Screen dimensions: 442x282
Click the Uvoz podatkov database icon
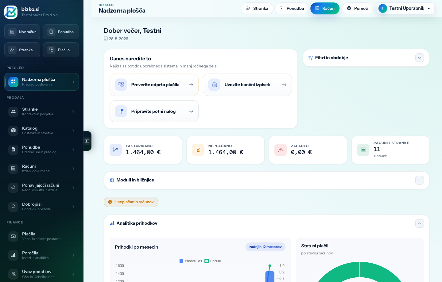point(13,274)
